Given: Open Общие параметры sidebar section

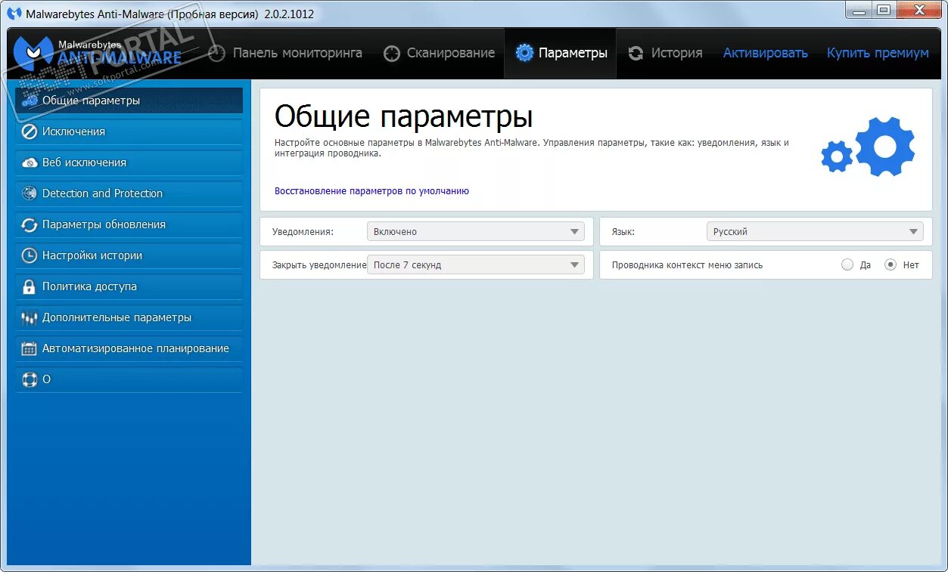Looking at the screenshot, I should click(x=129, y=100).
